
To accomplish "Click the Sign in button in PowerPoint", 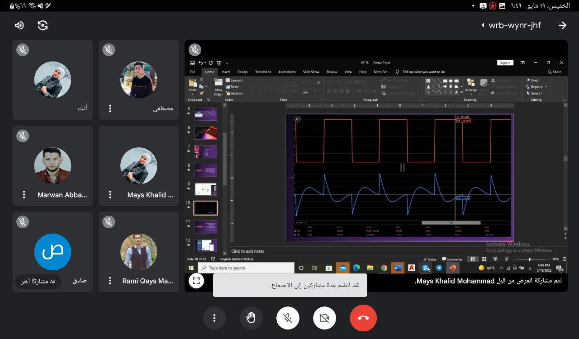I will (505, 63).
